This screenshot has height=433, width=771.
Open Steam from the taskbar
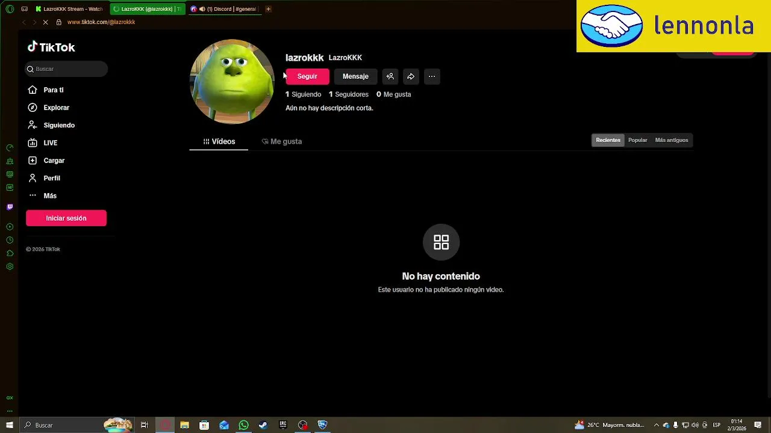tap(263, 425)
